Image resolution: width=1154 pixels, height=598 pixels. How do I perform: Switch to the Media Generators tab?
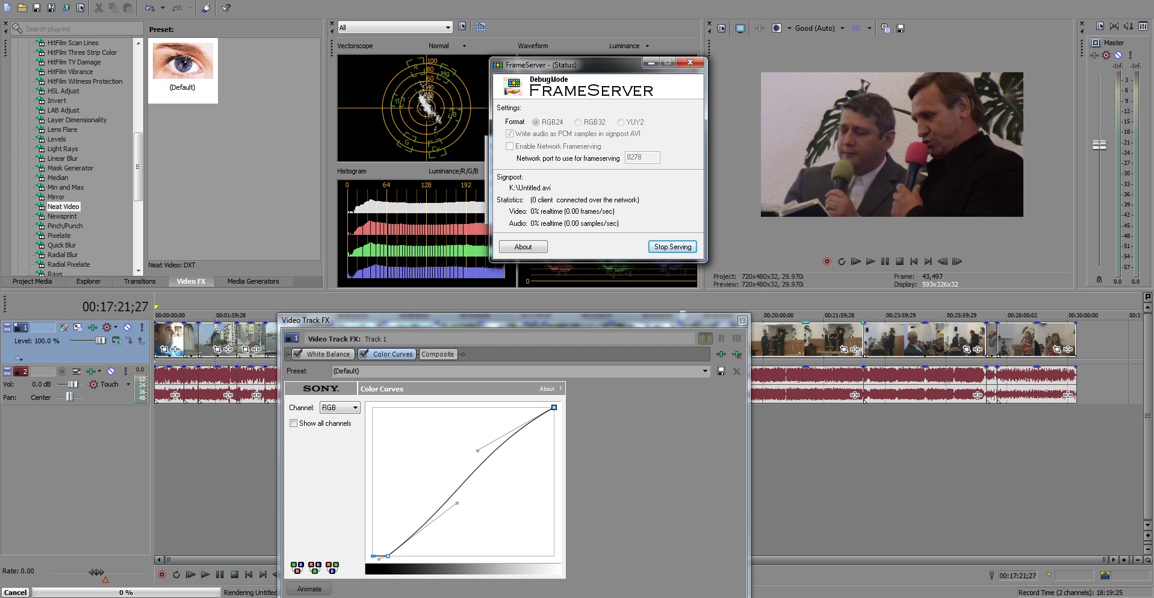pos(253,281)
